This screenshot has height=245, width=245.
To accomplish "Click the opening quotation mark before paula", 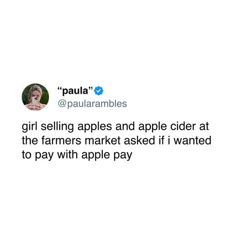I will (x=60, y=89).
